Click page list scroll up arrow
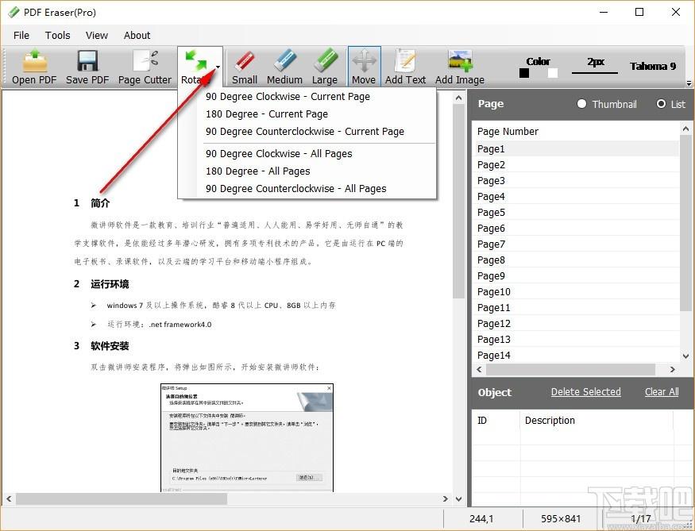The image size is (695, 531). (x=685, y=129)
